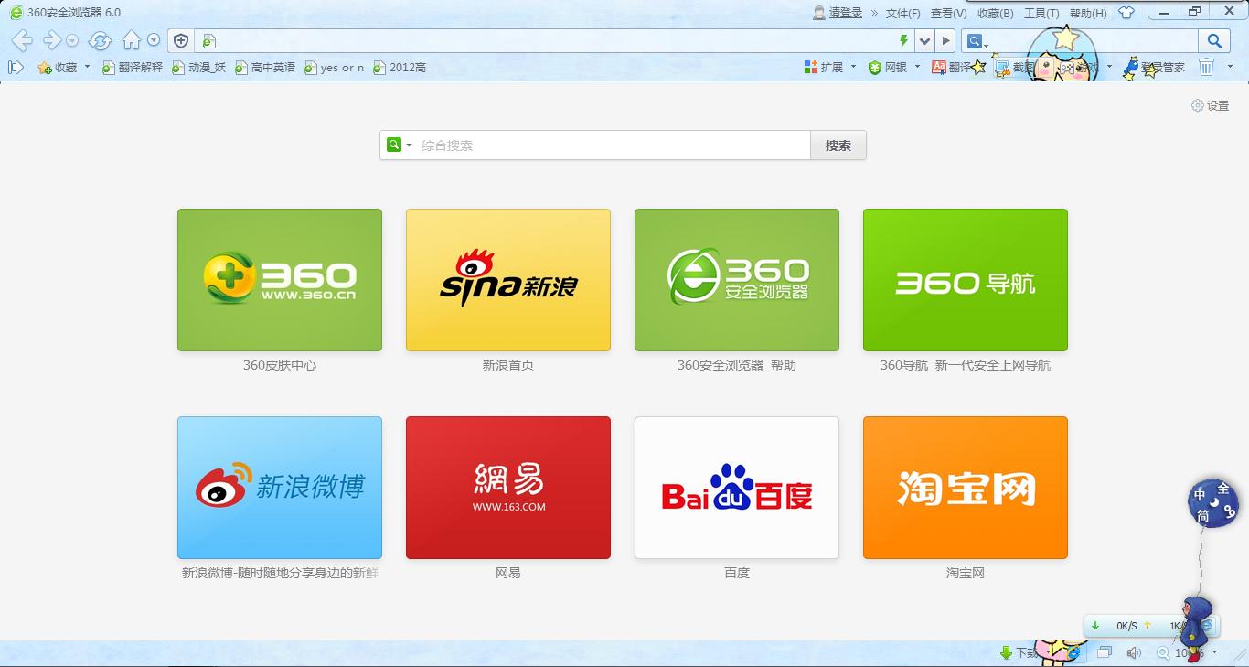Open the search engine selector in toolbar
The image size is (1249, 667).
[x=977, y=41]
